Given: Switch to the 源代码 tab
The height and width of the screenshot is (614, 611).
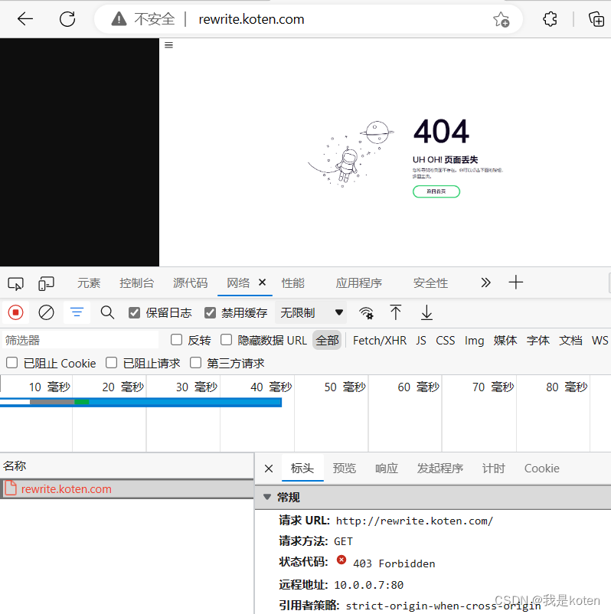Looking at the screenshot, I should coord(191,283).
